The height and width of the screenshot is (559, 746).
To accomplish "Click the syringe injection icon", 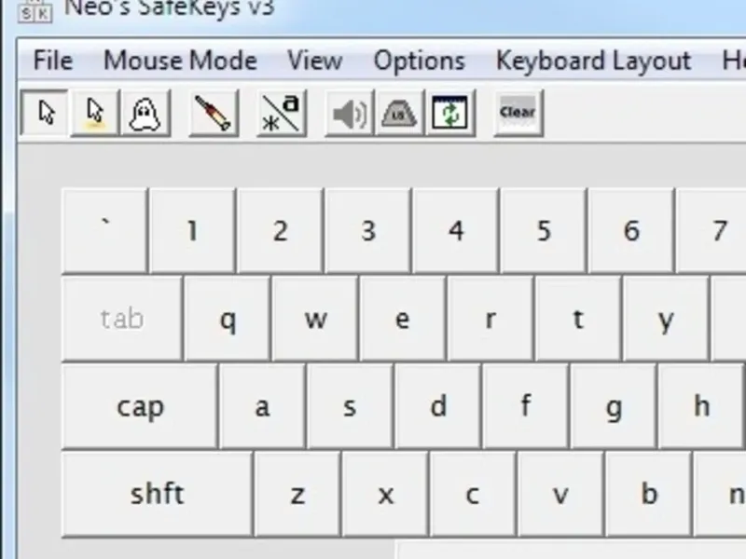I will (x=214, y=114).
